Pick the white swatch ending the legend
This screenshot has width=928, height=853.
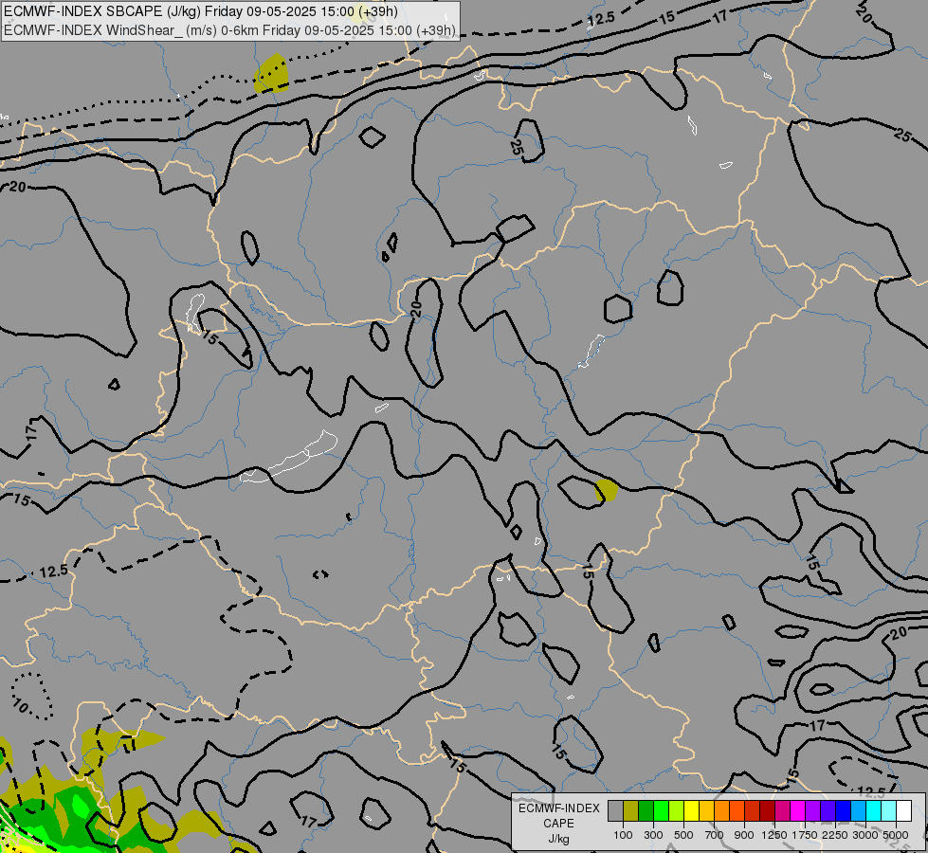click(x=903, y=811)
